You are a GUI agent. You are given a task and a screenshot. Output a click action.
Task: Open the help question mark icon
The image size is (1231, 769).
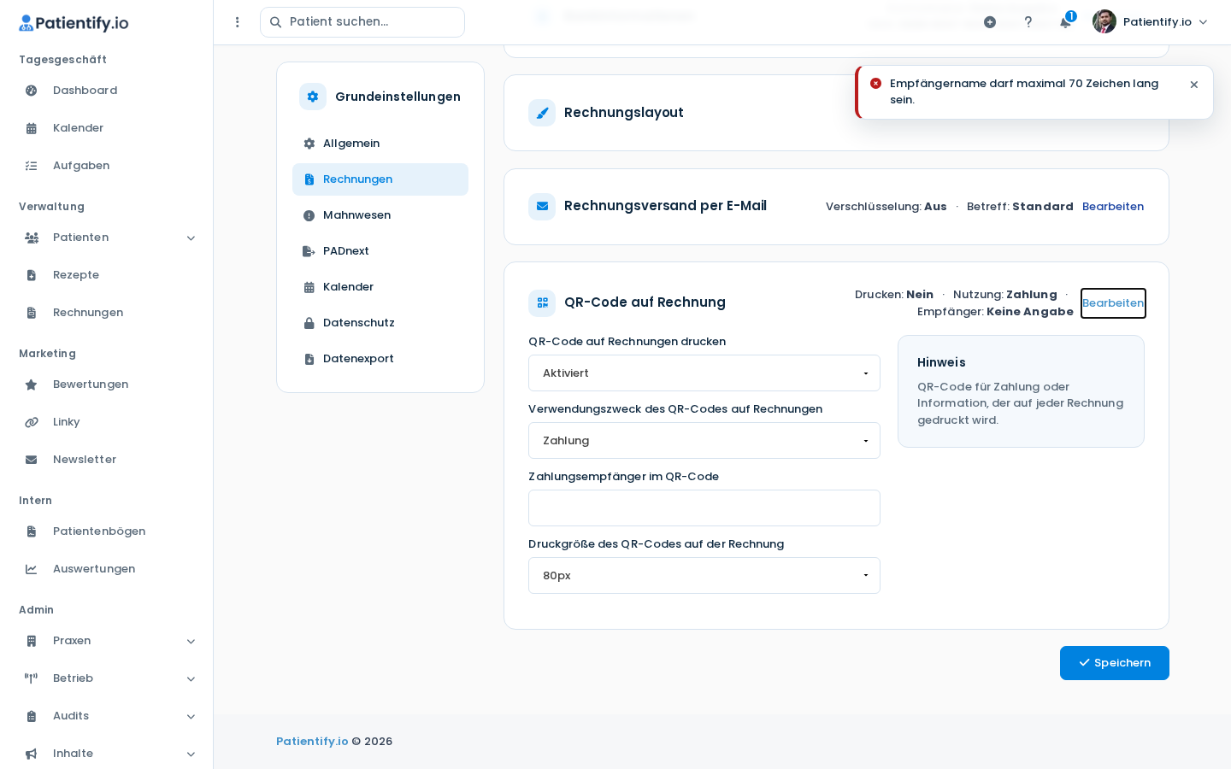[x=1028, y=22]
